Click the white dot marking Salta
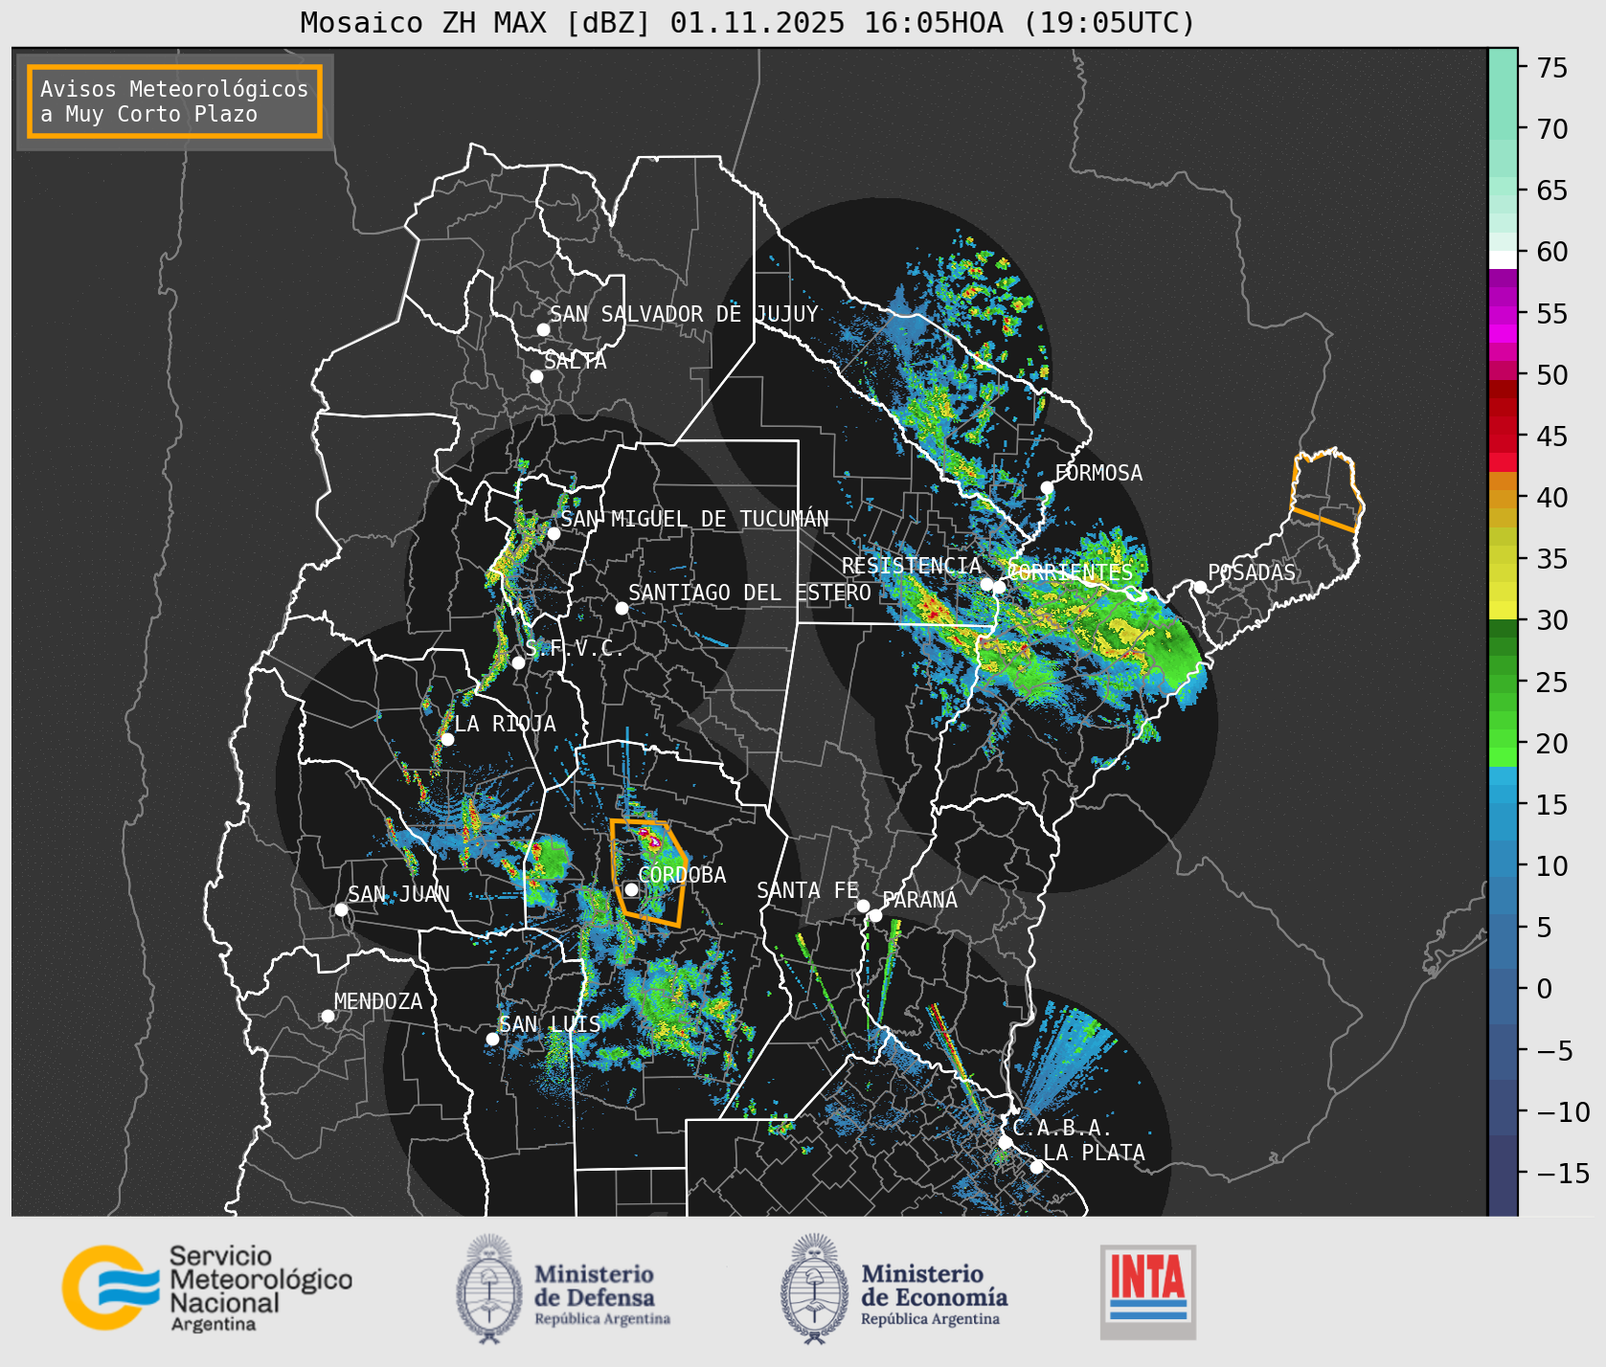Viewport: 1606px width, 1367px height. click(x=536, y=376)
